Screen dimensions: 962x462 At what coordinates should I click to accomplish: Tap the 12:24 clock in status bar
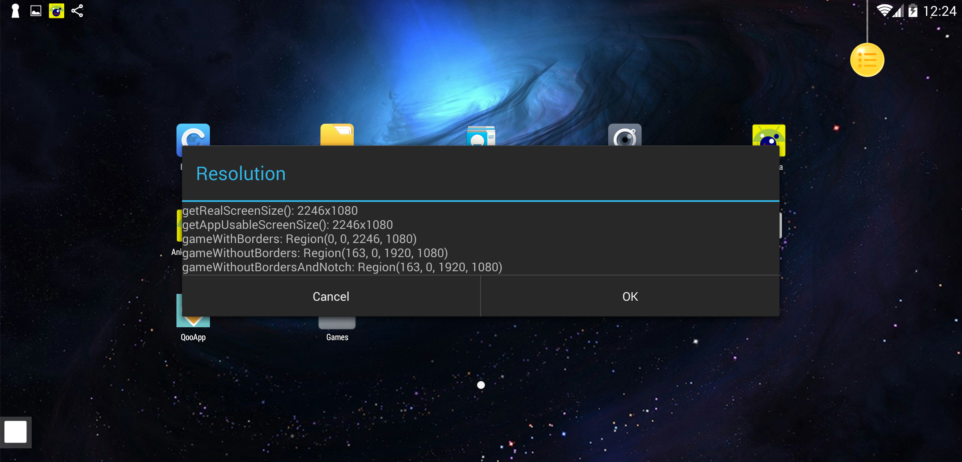tap(939, 11)
